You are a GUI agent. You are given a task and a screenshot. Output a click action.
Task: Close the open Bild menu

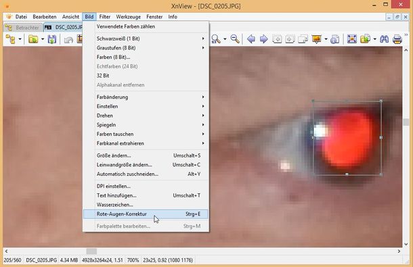click(x=89, y=17)
